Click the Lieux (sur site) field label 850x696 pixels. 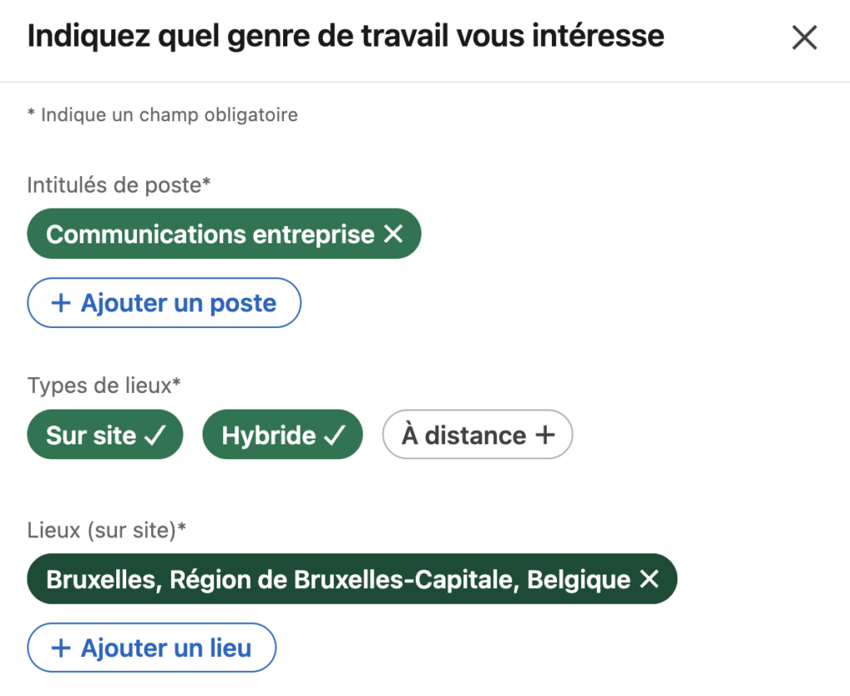pos(107,530)
